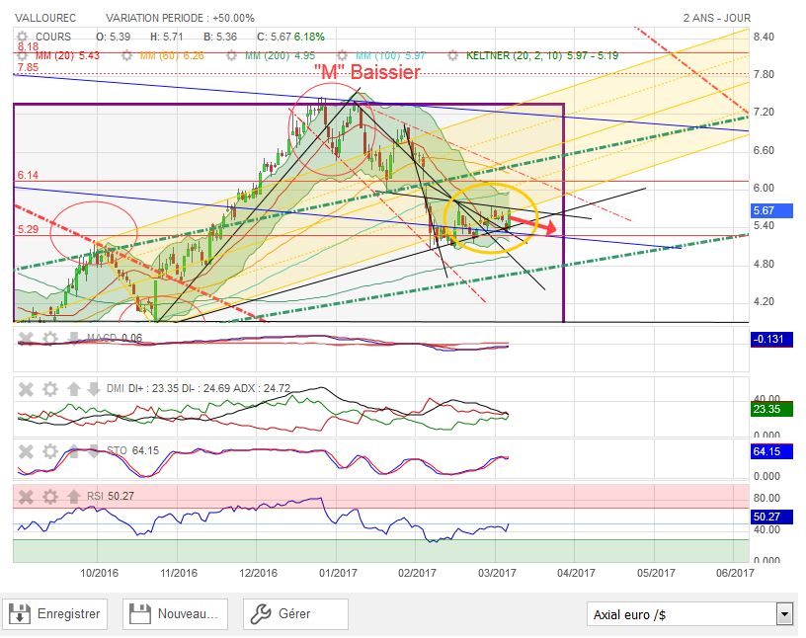This screenshot has height=638, width=806.
Task: Click the RSI 50.27 label text
Action: point(110,496)
